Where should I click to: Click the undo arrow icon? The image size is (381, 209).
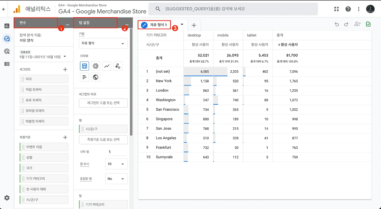337,24
